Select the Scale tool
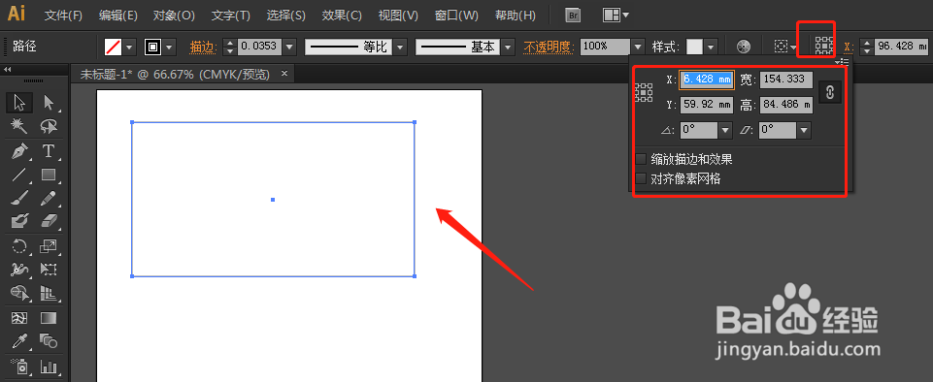 [x=49, y=246]
